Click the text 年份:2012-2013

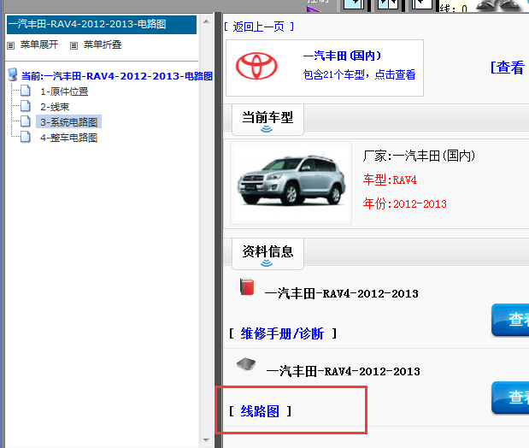pyautogui.click(x=405, y=204)
